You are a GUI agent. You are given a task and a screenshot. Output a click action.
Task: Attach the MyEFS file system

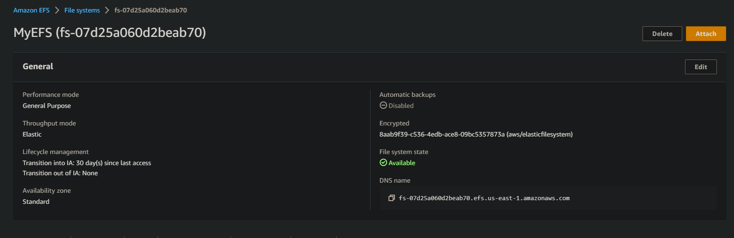[x=706, y=34]
